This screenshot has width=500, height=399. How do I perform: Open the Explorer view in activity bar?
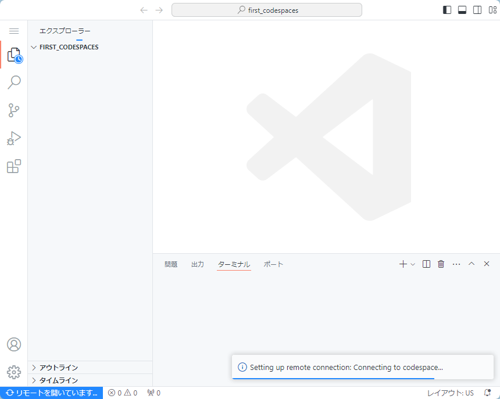(x=15, y=55)
